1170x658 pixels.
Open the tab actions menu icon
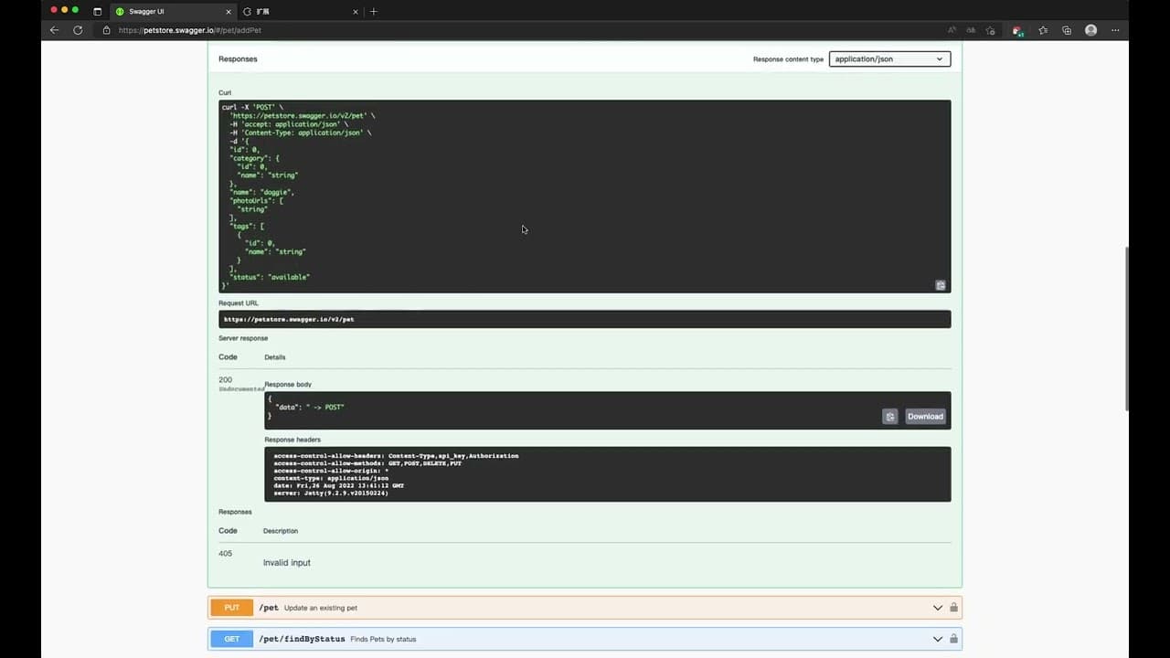(x=98, y=11)
